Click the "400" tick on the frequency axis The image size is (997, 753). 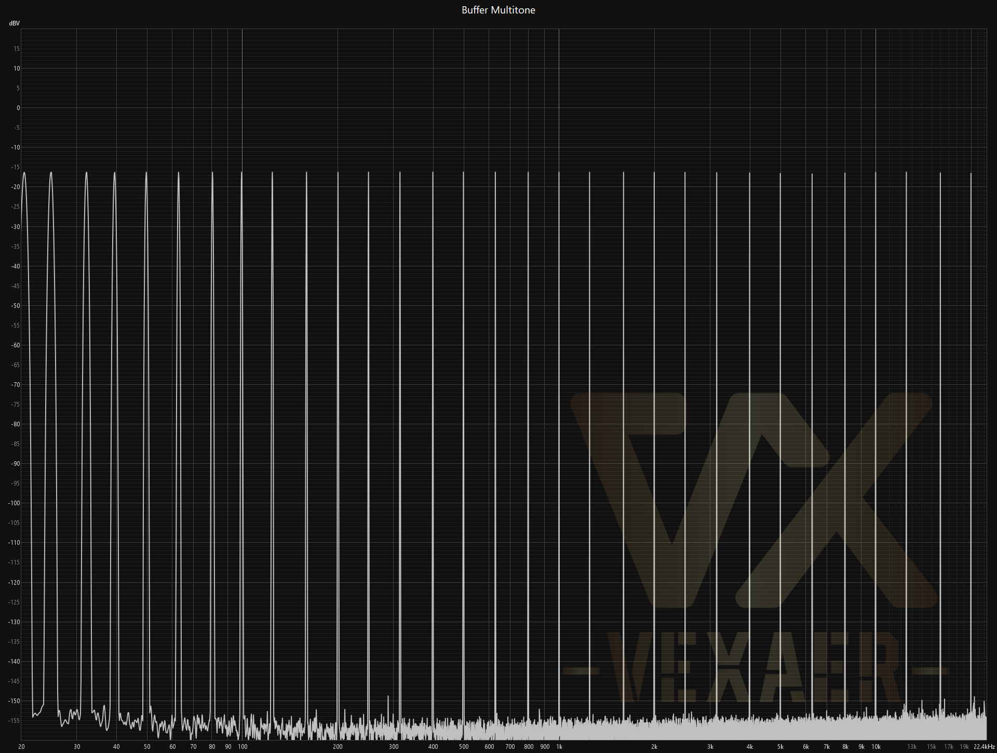pos(433,747)
